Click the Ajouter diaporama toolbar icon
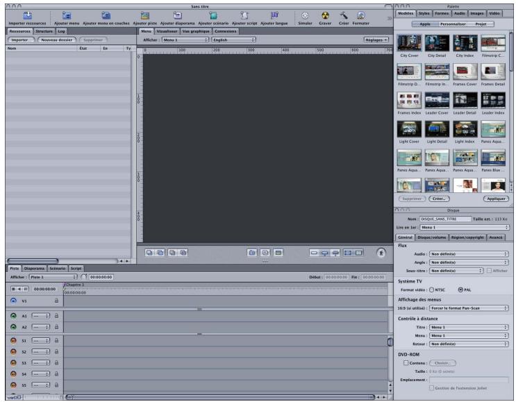This screenshot has height=402, width=516. click(177, 15)
